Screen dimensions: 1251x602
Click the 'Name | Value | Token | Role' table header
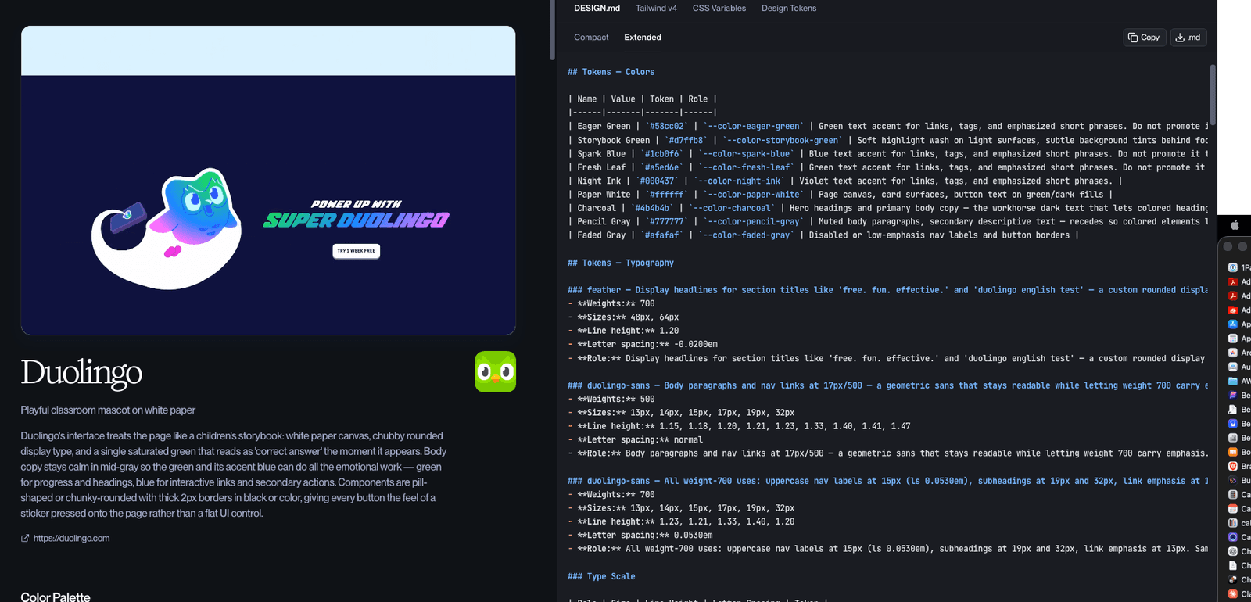tap(643, 99)
